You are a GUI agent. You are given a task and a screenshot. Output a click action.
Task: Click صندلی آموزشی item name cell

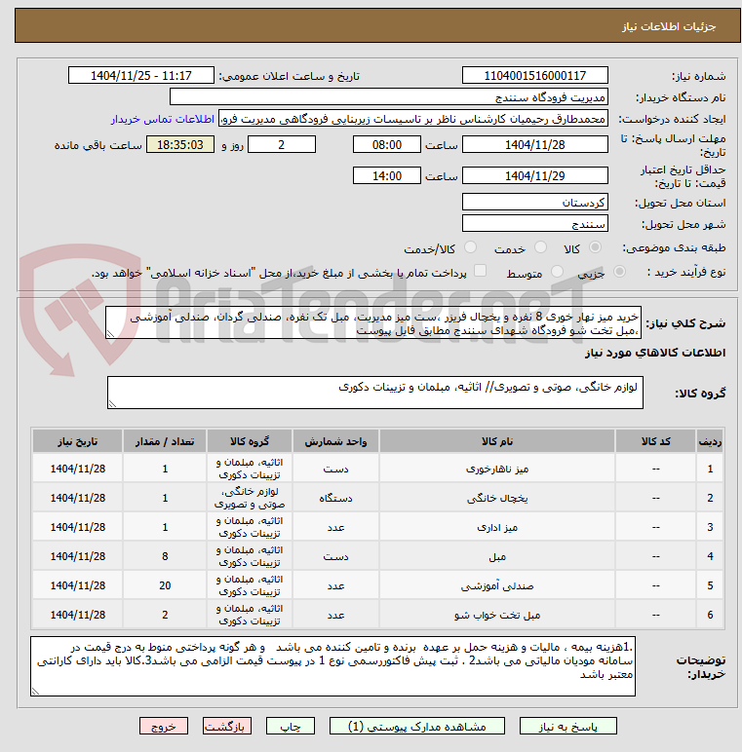(x=496, y=585)
